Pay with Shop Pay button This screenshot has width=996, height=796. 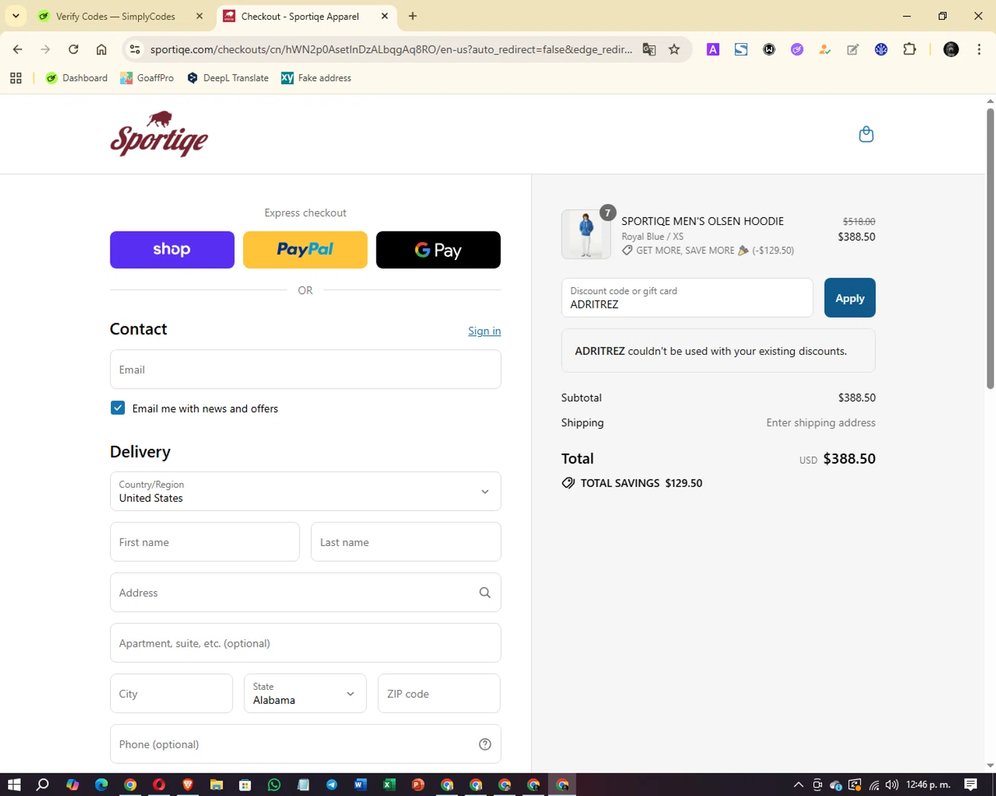pyautogui.click(x=172, y=249)
